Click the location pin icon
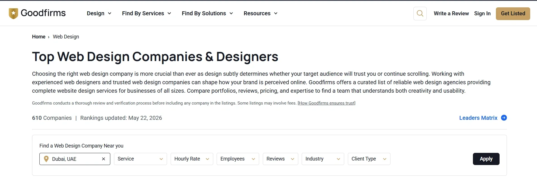The image size is (537, 180). click(x=46, y=159)
